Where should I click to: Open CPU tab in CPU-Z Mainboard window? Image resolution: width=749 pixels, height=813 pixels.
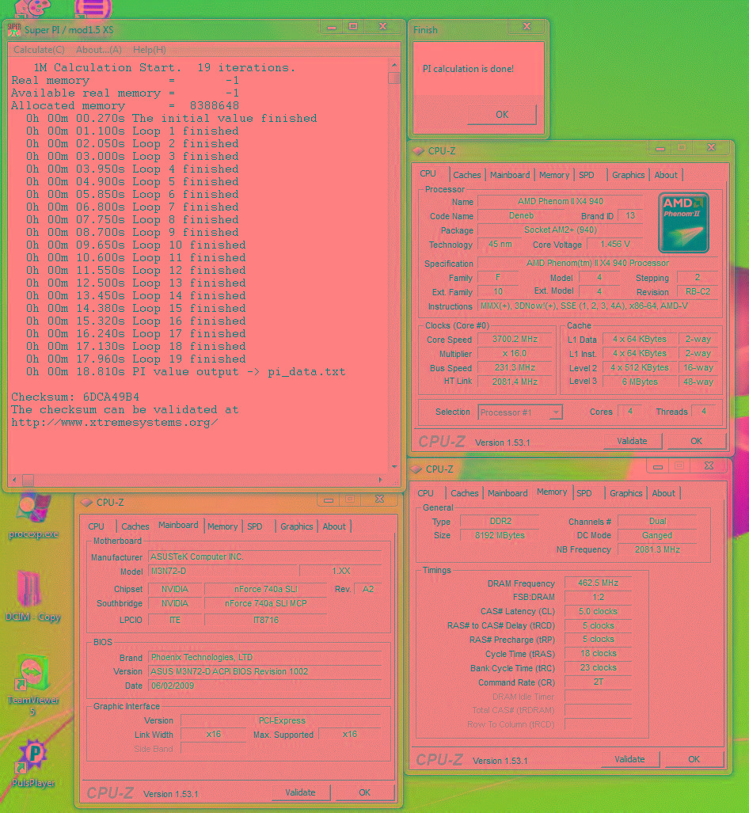96,526
